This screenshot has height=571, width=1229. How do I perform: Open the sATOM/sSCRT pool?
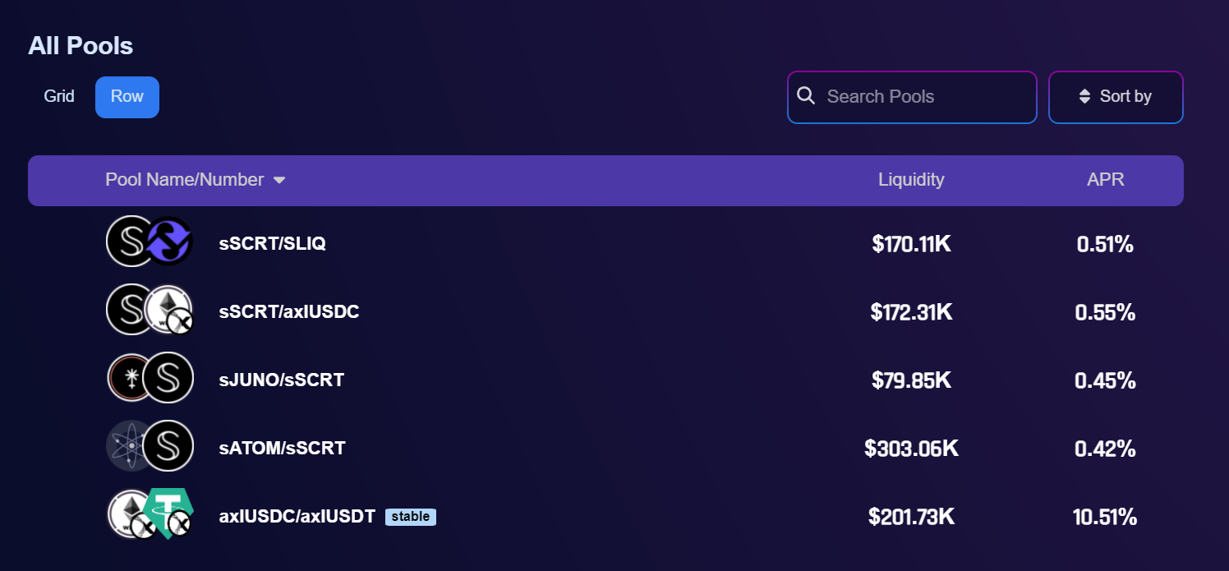coord(605,448)
